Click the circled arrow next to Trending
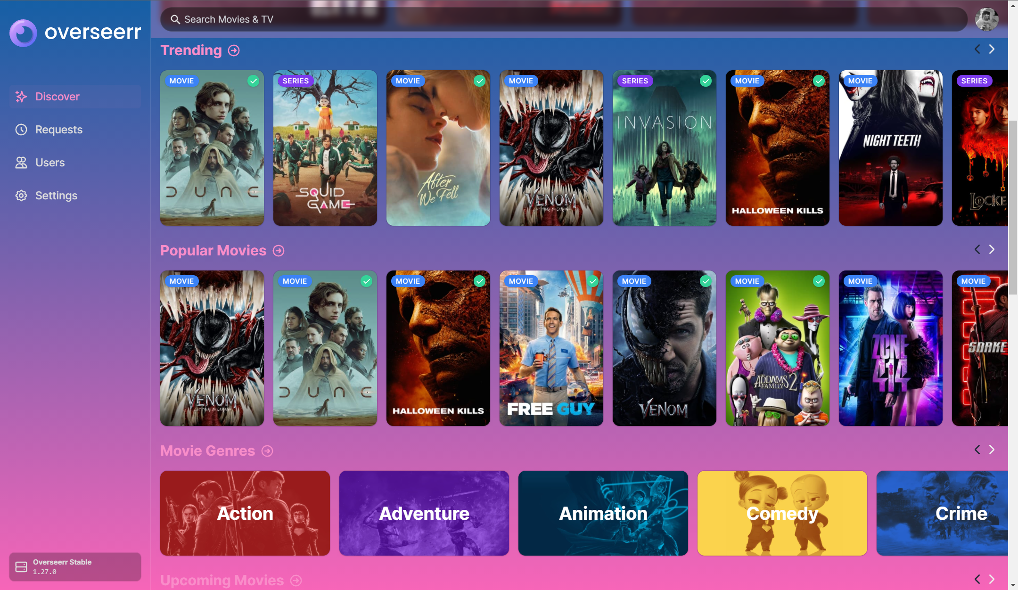1018x590 pixels. tap(234, 50)
